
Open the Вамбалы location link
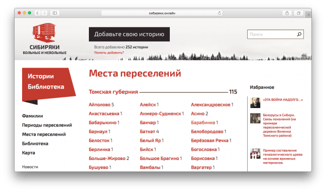click(150, 167)
